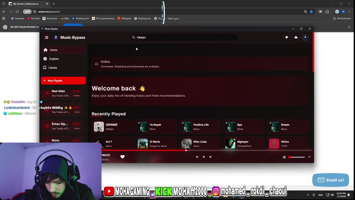Play Ya Rayah by Mons

tap(156, 127)
